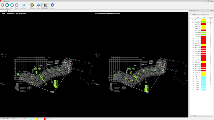
Task: Check the box for New row 28
Action: (211, 77)
